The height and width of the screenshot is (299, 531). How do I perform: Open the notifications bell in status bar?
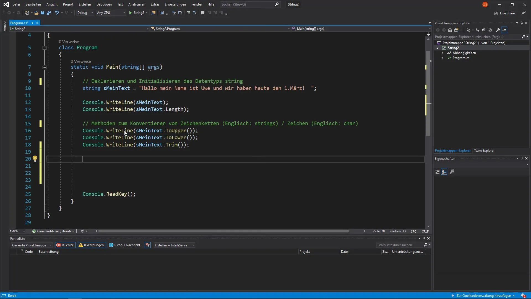click(x=523, y=296)
